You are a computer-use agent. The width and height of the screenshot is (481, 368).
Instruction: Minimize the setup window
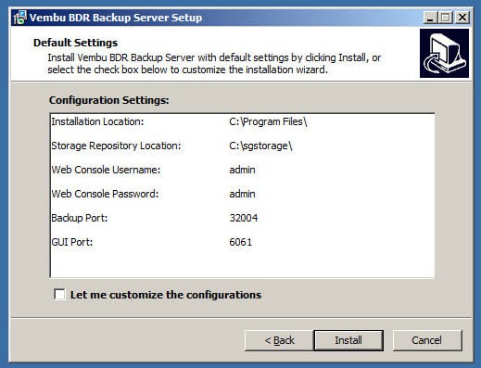click(x=430, y=18)
